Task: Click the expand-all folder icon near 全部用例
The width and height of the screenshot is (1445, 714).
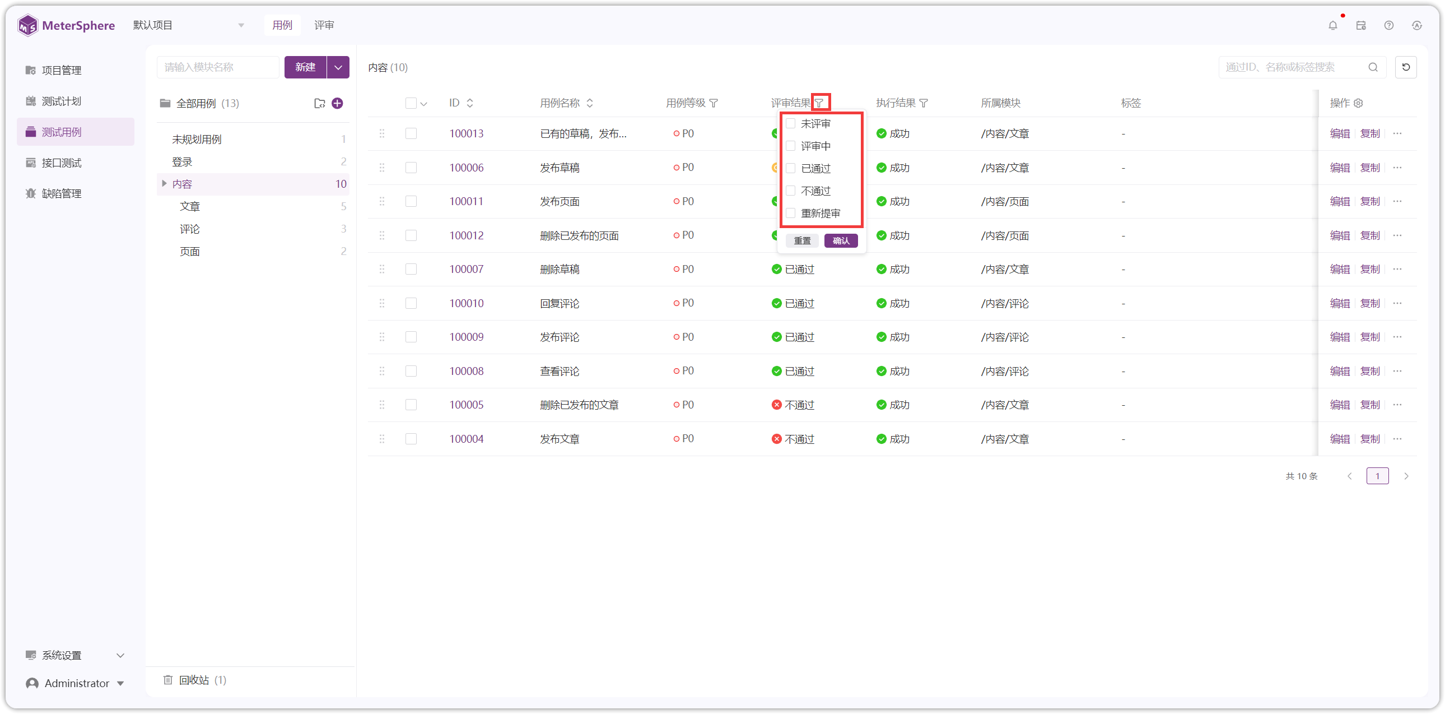Action: (x=319, y=103)
